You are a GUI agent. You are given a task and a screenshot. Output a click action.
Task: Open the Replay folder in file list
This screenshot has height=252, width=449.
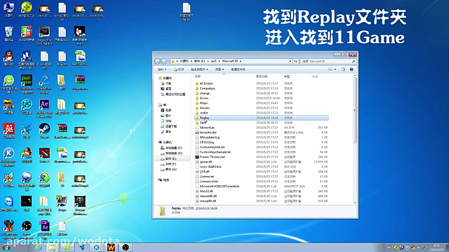[205, 118]
